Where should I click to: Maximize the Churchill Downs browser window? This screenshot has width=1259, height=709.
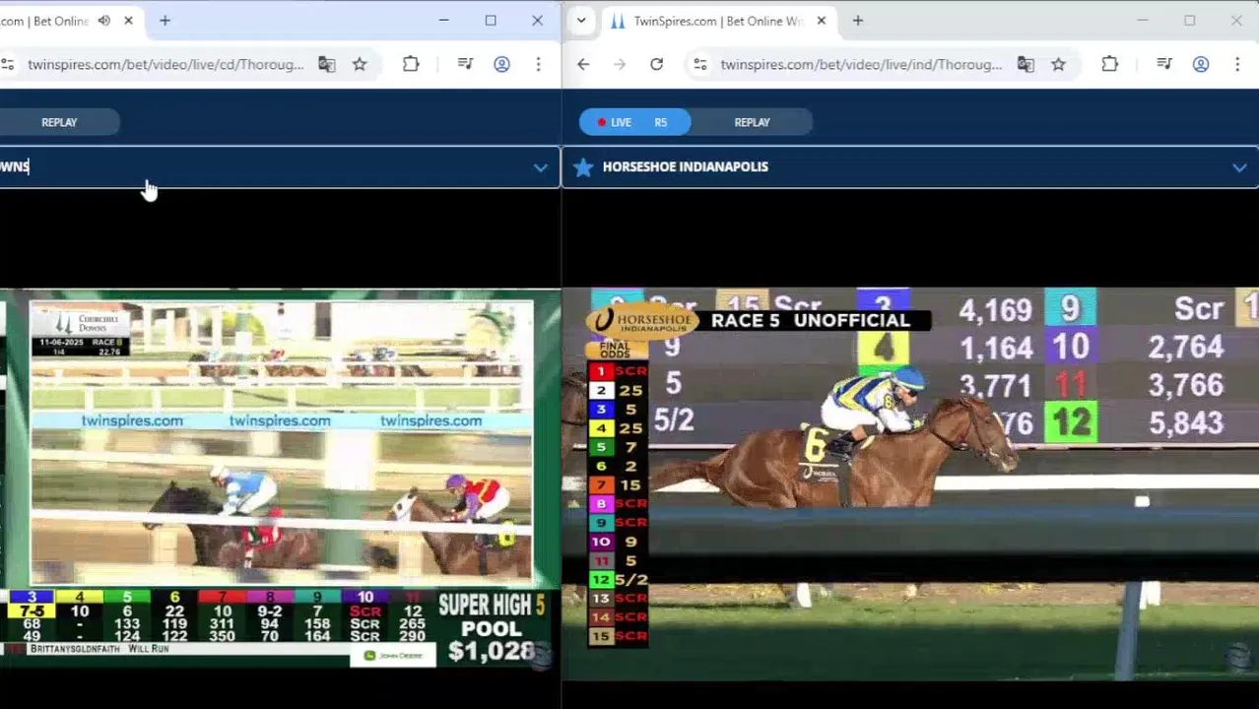[x=491, y=21]
